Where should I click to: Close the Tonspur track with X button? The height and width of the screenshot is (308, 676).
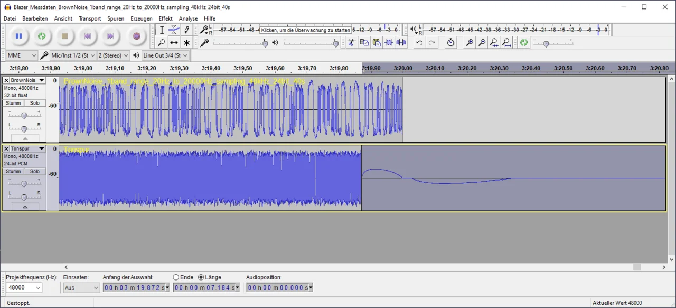pyautogui.click(x=6, y=149)
